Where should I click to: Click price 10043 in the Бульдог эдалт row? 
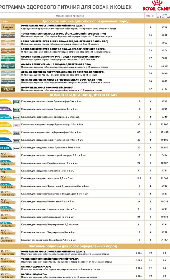[x=164, y=201]
